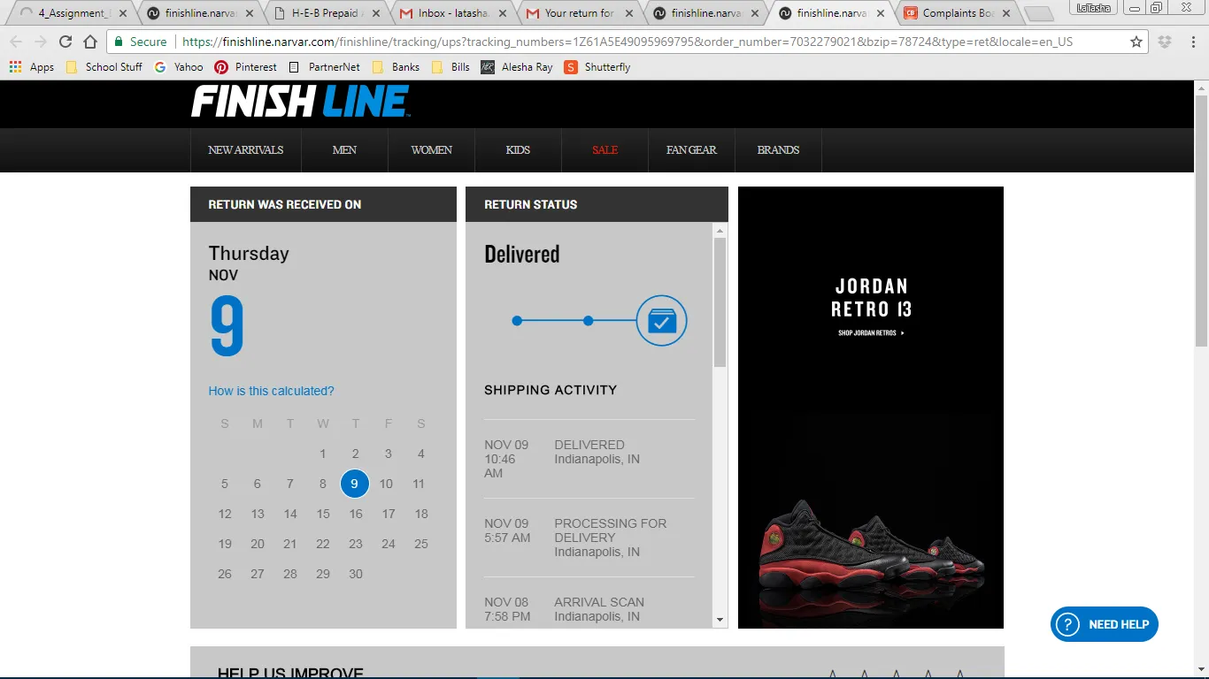
Task: Click the browser reload icon
Action: [x=65, y=42]
